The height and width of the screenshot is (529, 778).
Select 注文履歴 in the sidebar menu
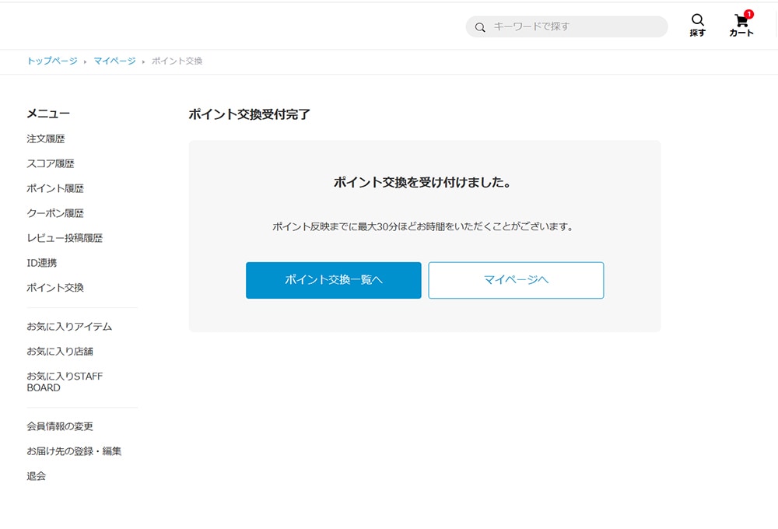point(46,139)
